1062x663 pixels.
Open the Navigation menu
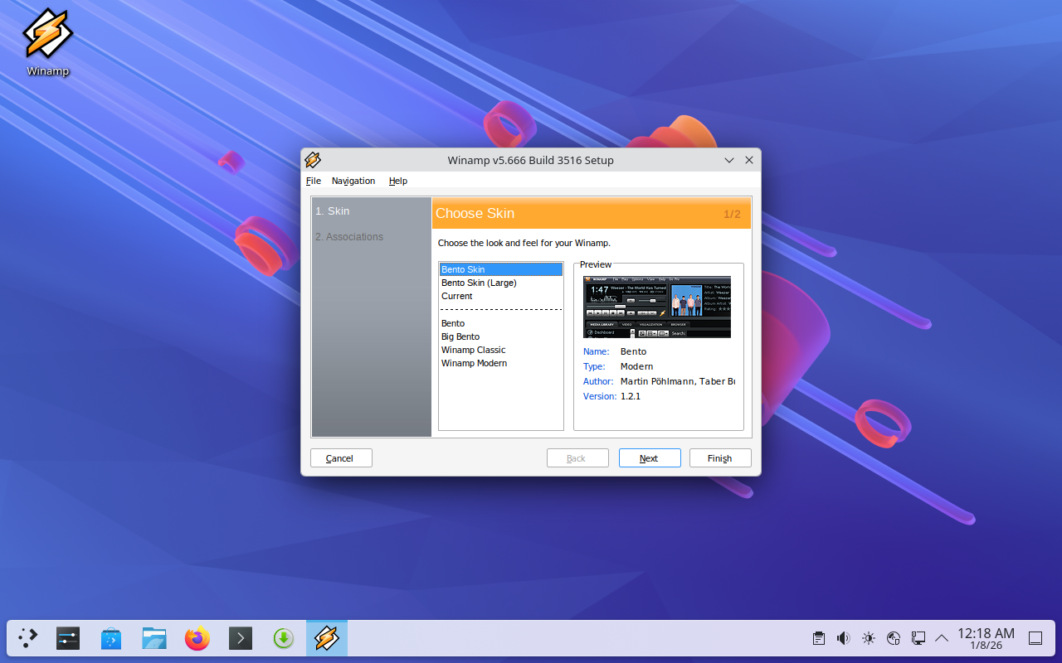[353, 181]
